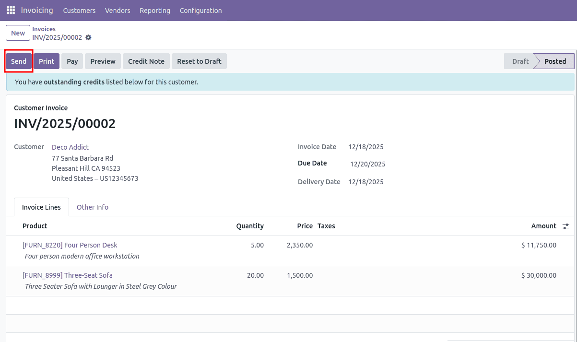The image size is (577, 342).
Task: Open the Configuration menu
Action: coord(200,10)
